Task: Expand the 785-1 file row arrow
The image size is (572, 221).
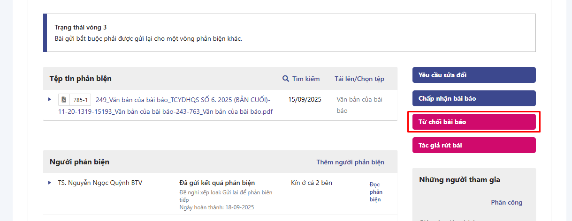Action: point(50,99)
